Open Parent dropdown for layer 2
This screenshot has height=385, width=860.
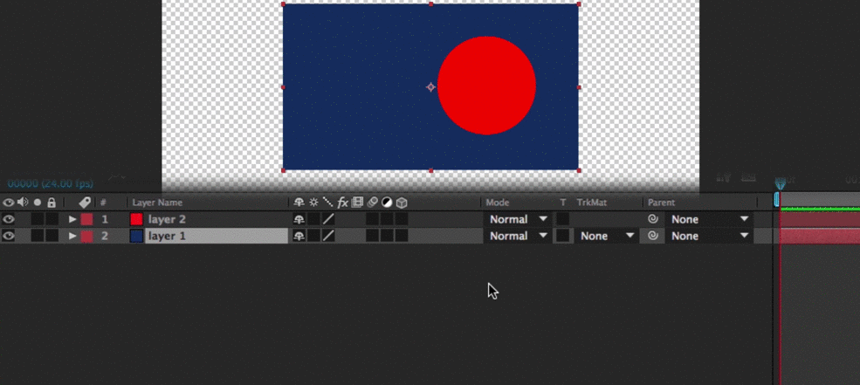click(x=709, y=219)
